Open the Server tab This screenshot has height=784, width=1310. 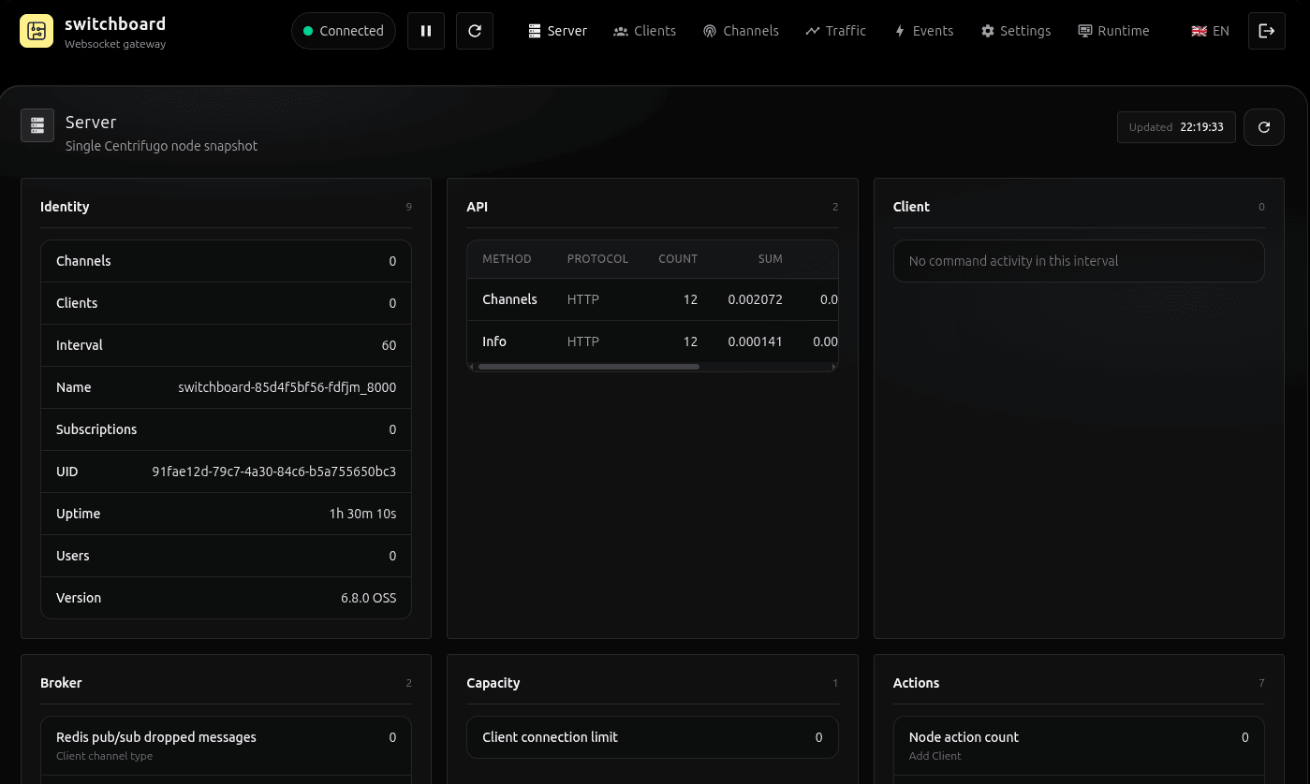pyautogui.click(x=558, y=31)
